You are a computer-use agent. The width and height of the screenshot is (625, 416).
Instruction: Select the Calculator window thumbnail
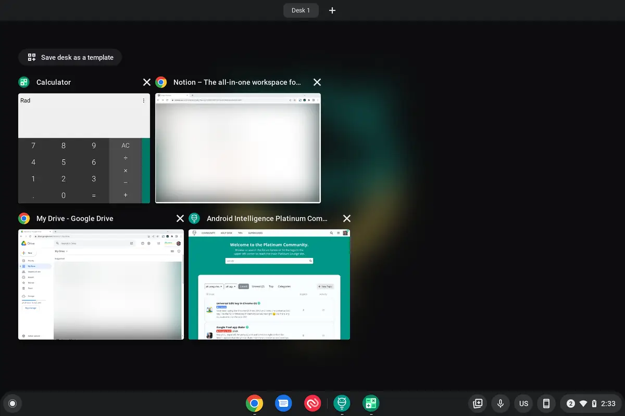[x=84, y=148]
